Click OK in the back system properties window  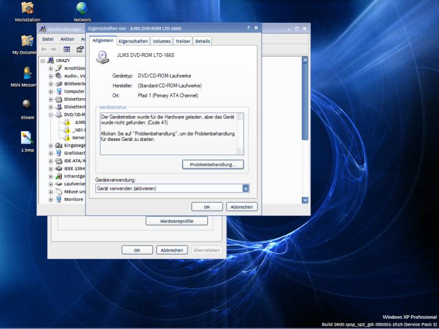pos(137,250)
